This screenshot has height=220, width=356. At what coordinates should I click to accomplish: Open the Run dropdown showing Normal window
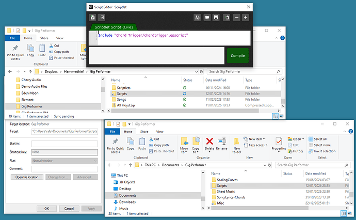click(x=64, y=161)
